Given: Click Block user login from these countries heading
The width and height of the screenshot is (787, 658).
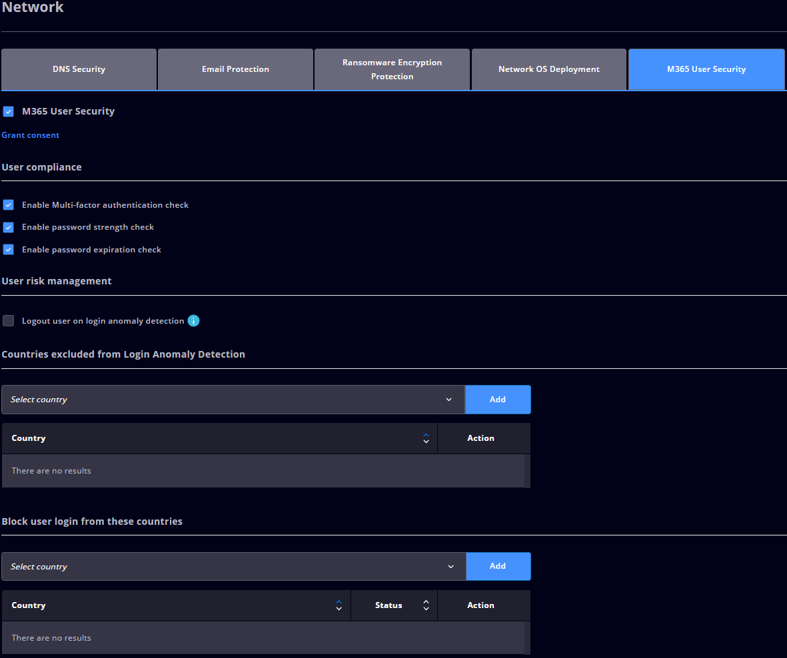Looking at the screenshot, I should (x=92, y=521).
